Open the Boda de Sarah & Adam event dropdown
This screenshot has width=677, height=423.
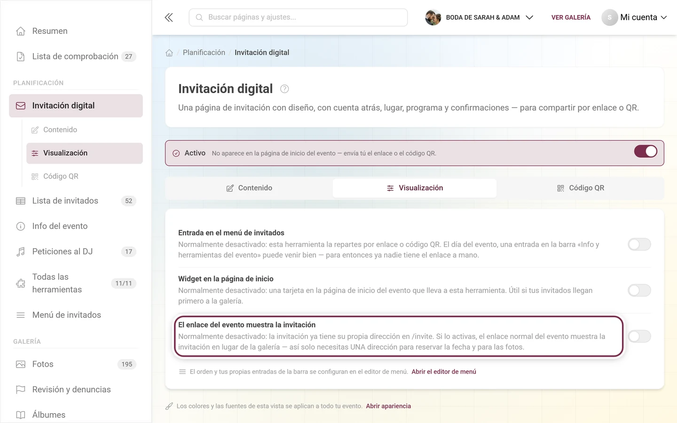[x=479, y=17]
